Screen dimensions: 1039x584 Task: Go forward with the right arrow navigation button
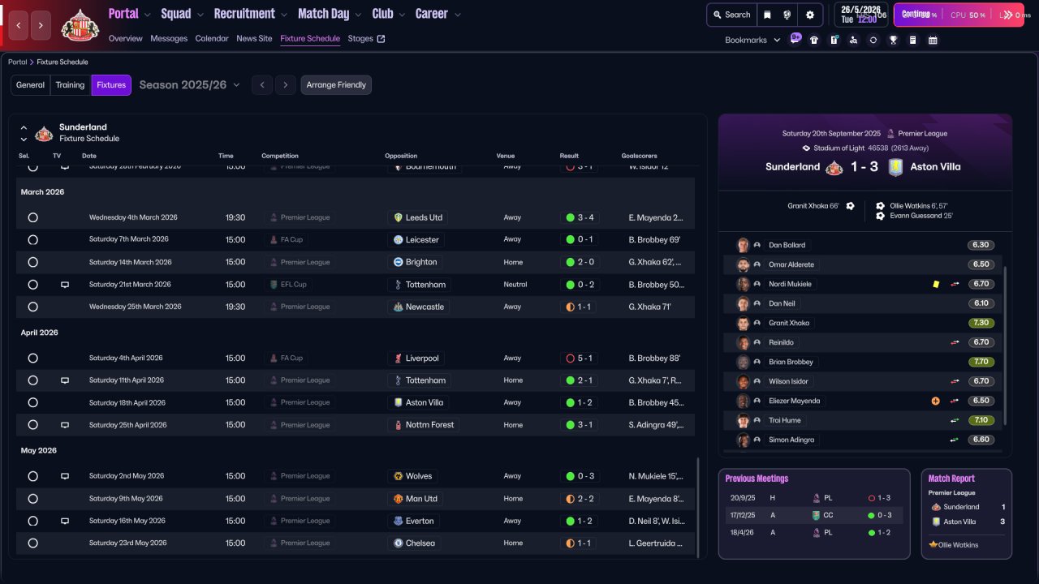41,25
